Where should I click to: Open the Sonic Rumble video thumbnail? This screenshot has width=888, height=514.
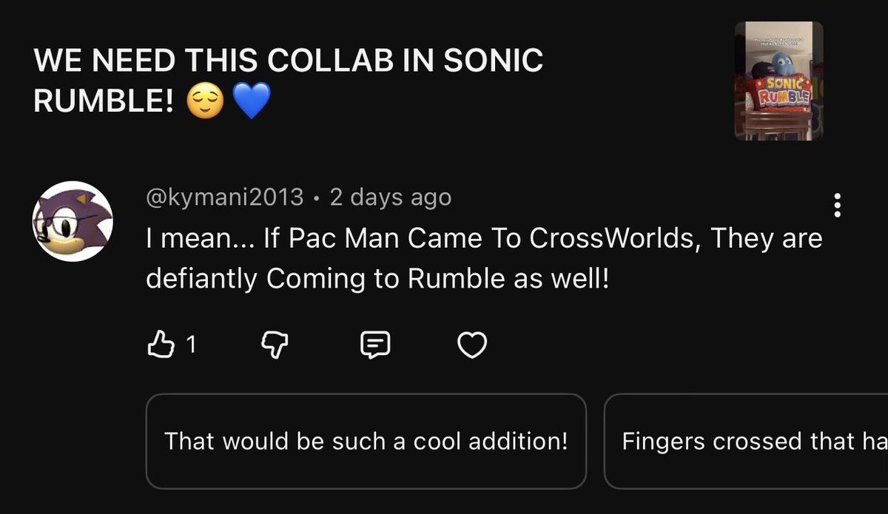tap(778, 81)
